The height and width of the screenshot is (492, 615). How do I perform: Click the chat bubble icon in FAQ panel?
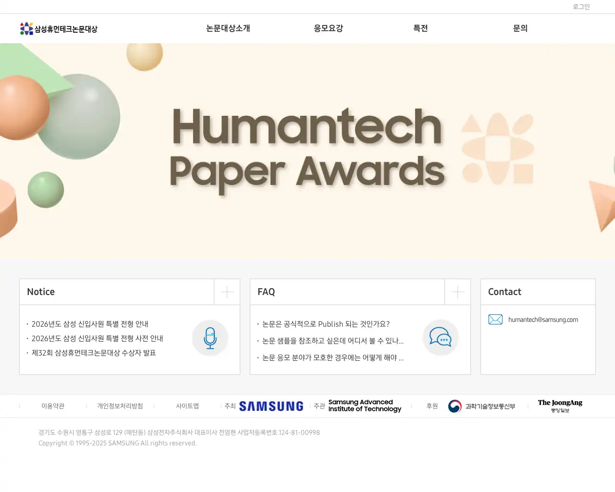pyautogui.click(x=441, y=337)
